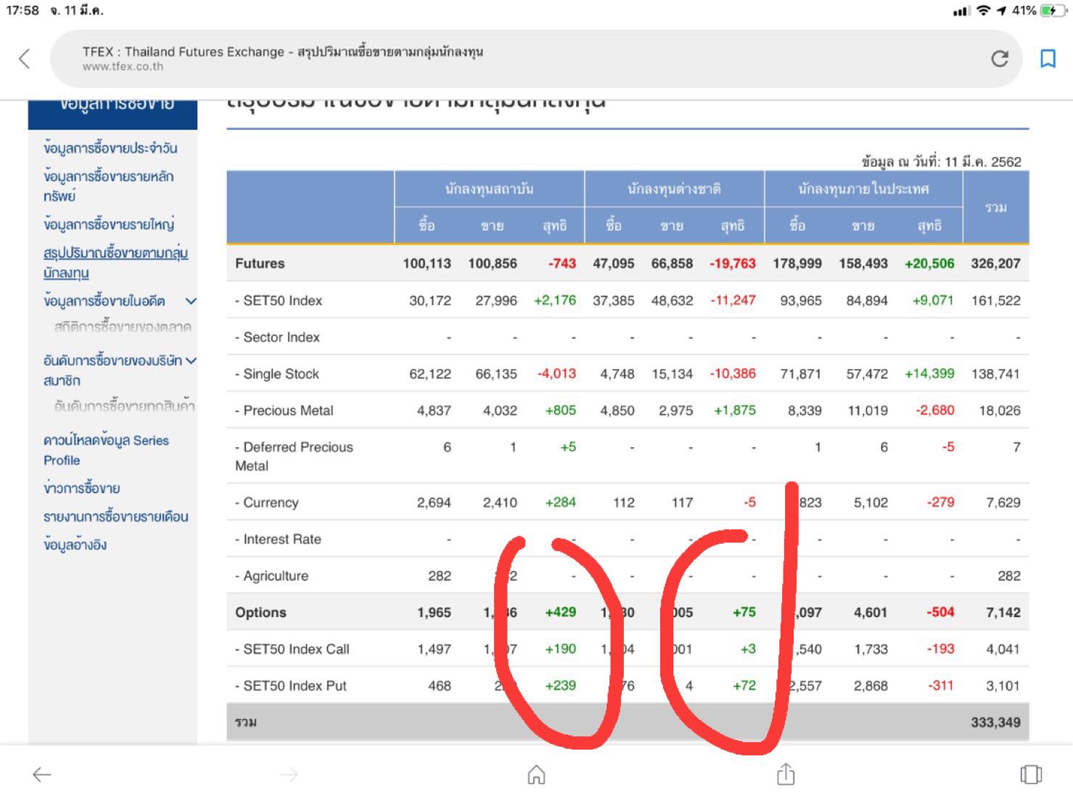Screen dimensions: 1073x804
Task: Open ดาวน์โหลดข้อมูล Series Profile link
Action: point(106,449)
